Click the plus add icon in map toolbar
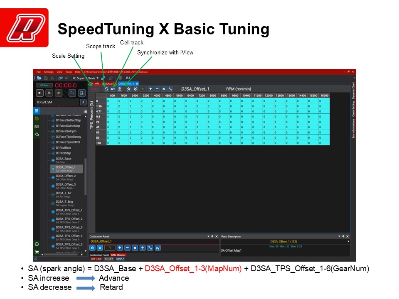This screenshot has width=399, height=299. coord(150,89)
